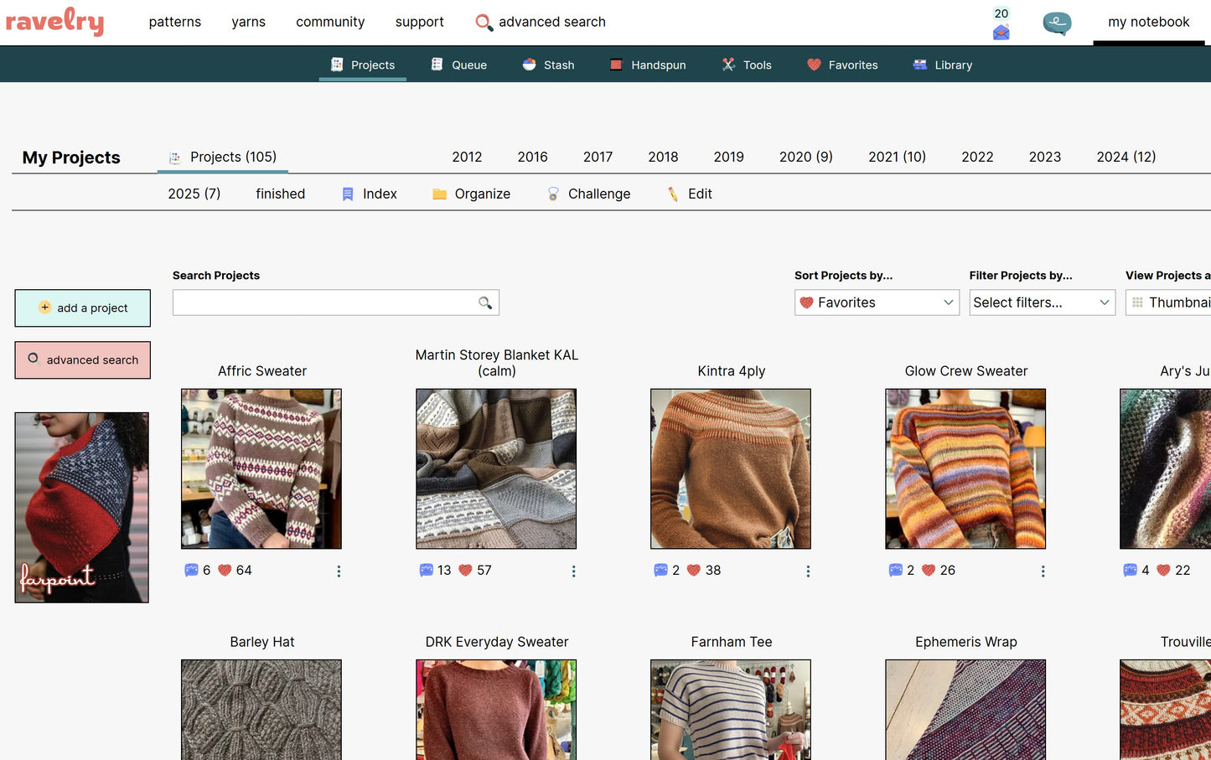Viewport: 1211px width, 760px height.
Task: Select Thumbnail view mode
Action: 1177,302
